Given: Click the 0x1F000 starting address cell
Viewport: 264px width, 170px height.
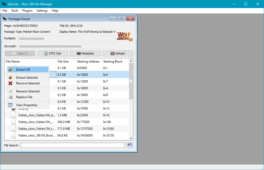Looking at the screenshot, I should [82, 108].
